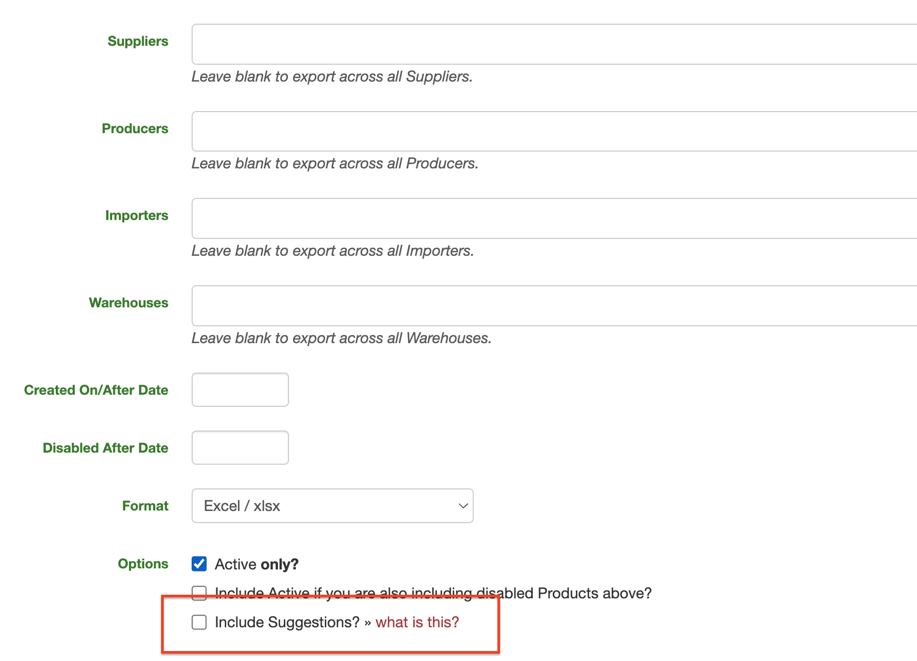Screen dimensions: 917x661
Task: Click 'Leave blank to export across all Producers.'
Action: click(x=335, y=163)
